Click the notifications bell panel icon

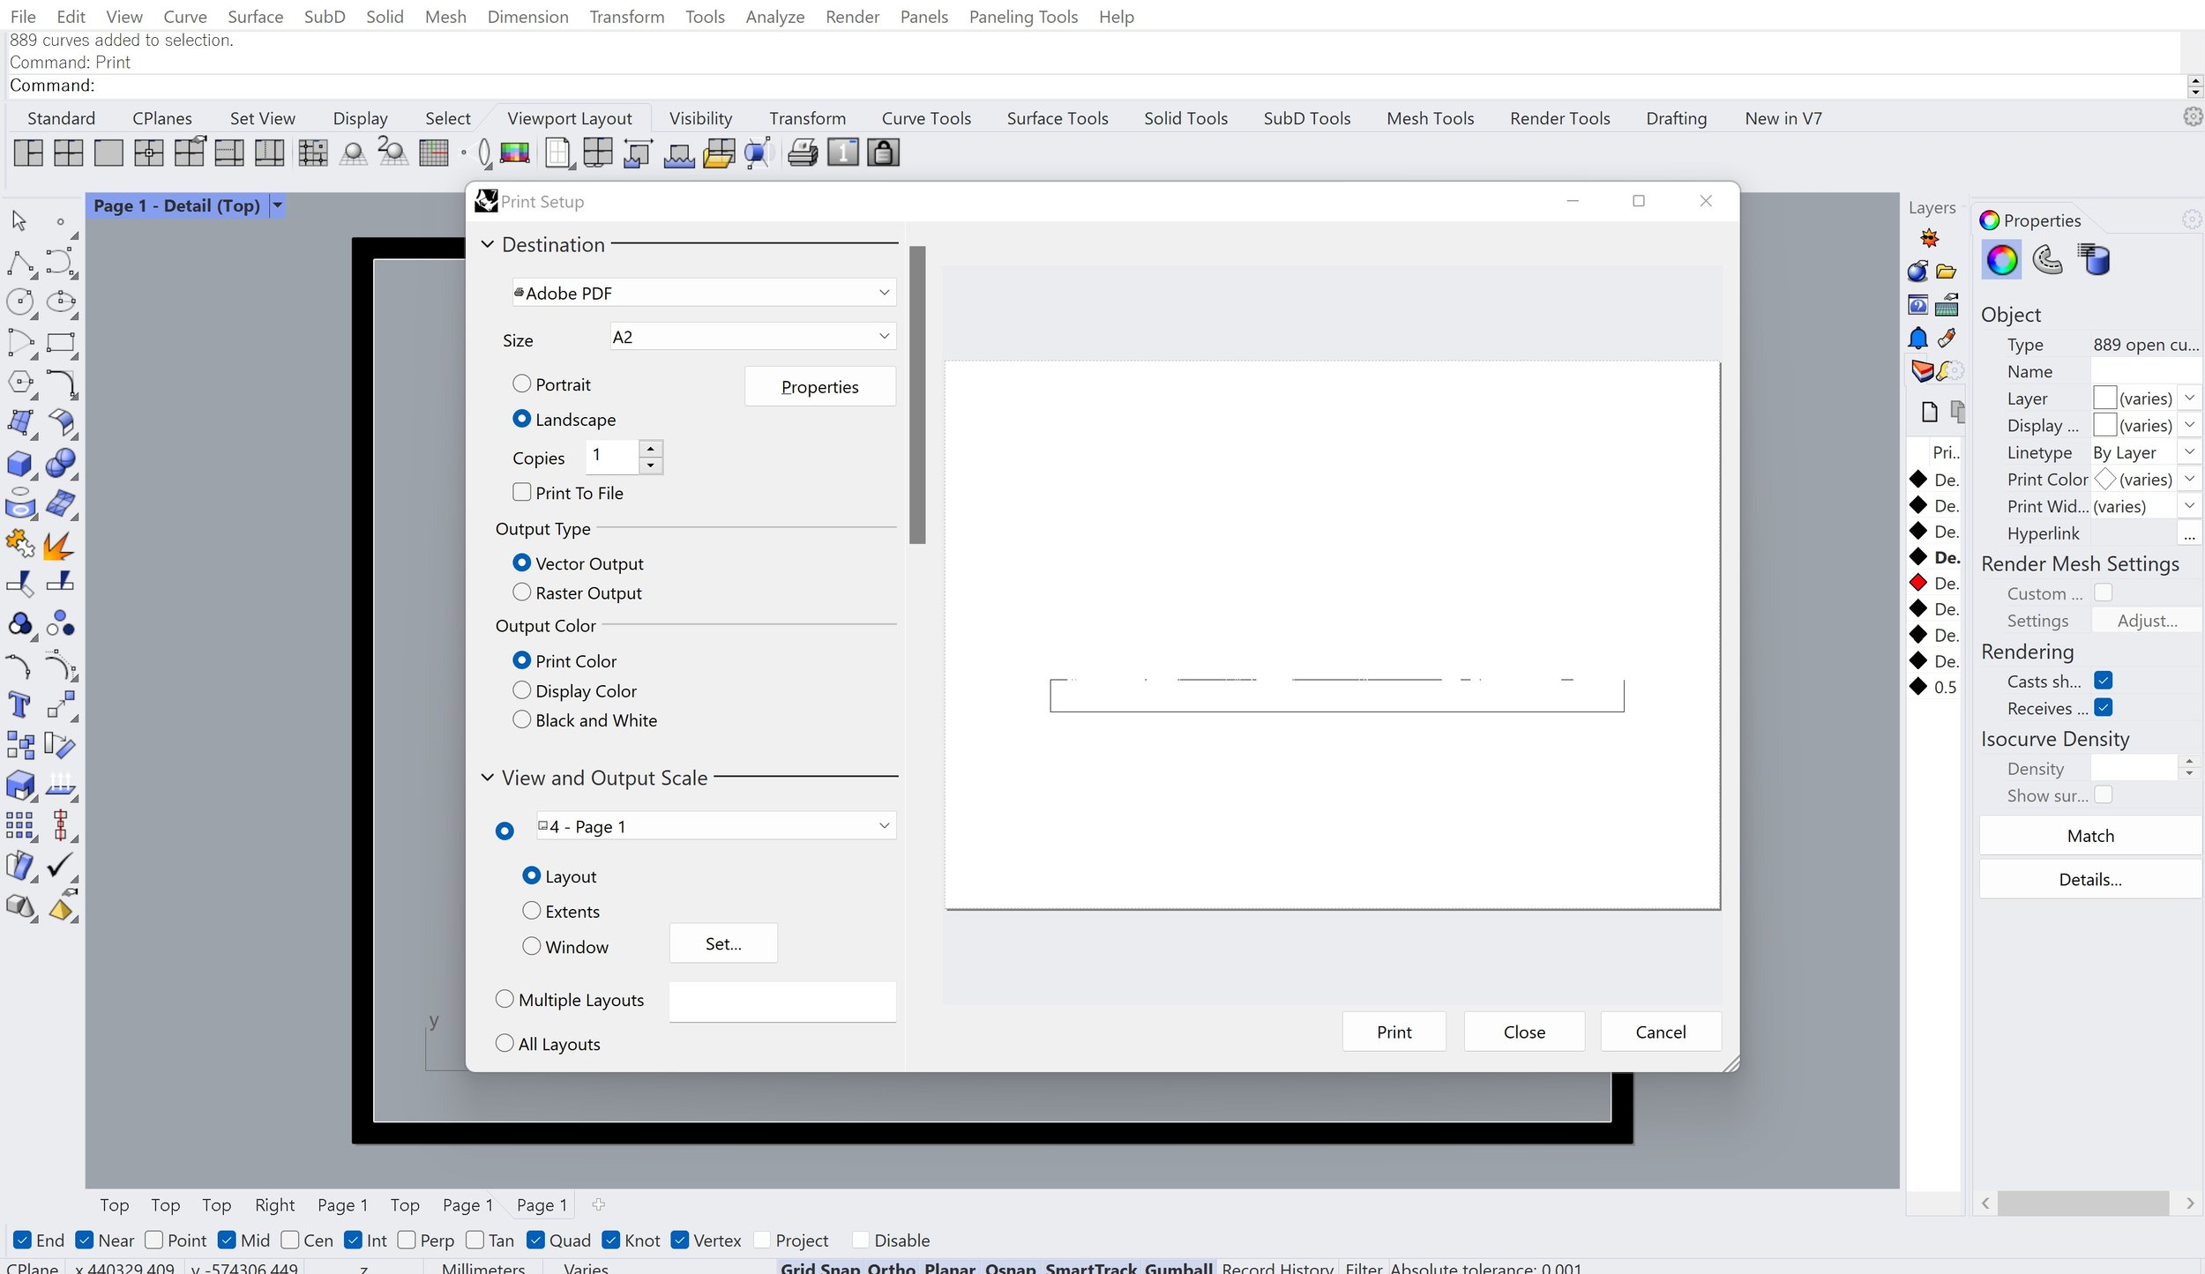point(1917,339)
